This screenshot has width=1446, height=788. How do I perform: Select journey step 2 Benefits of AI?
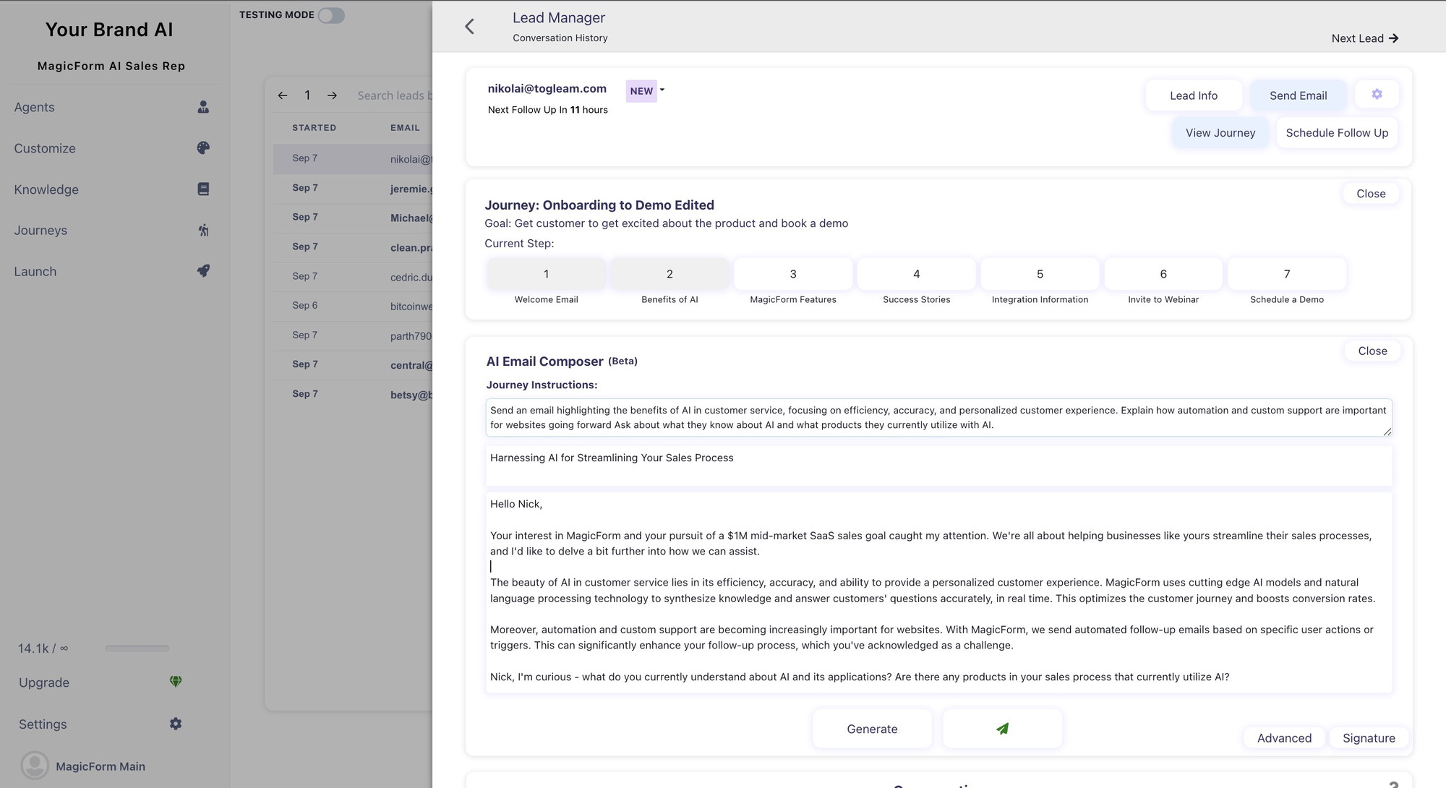tap(669, 274)
